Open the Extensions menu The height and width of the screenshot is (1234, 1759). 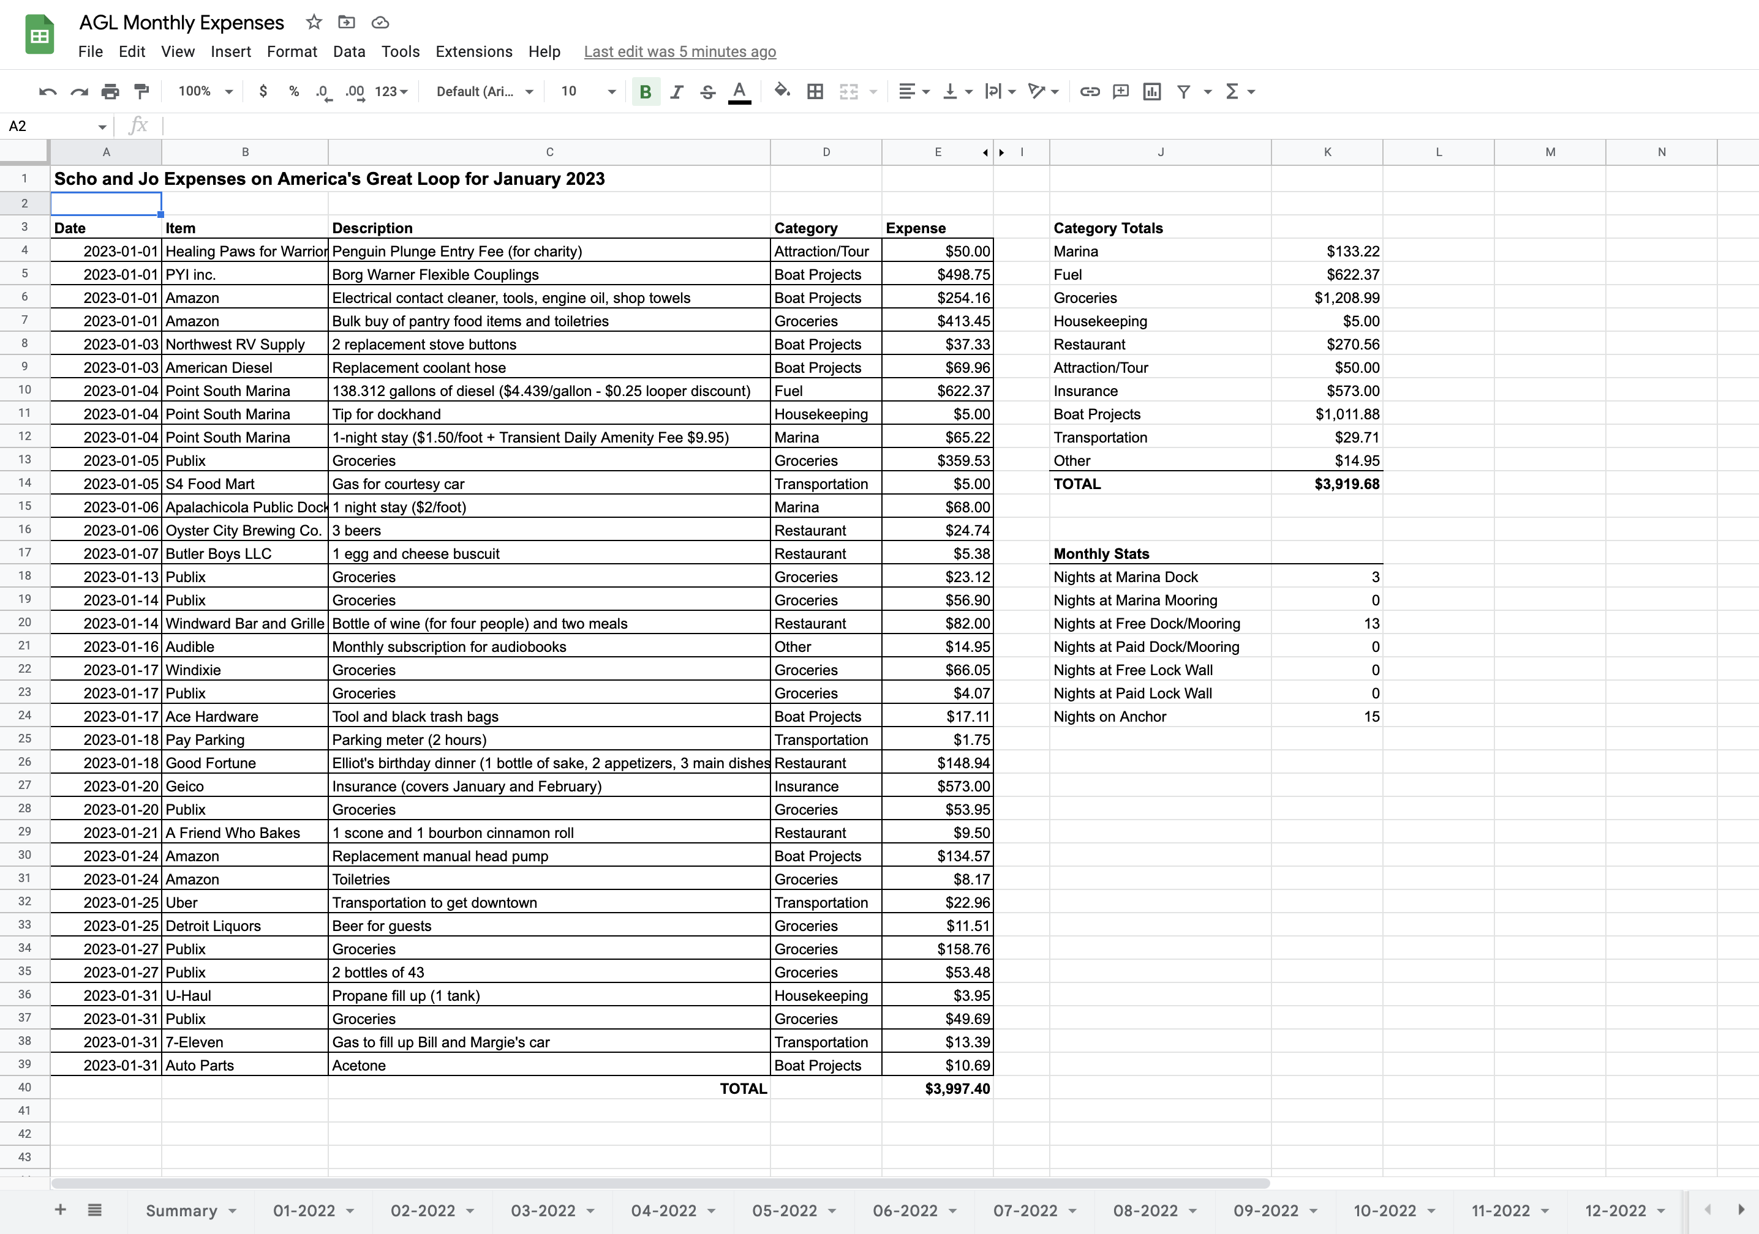click(x=473, y=51)
